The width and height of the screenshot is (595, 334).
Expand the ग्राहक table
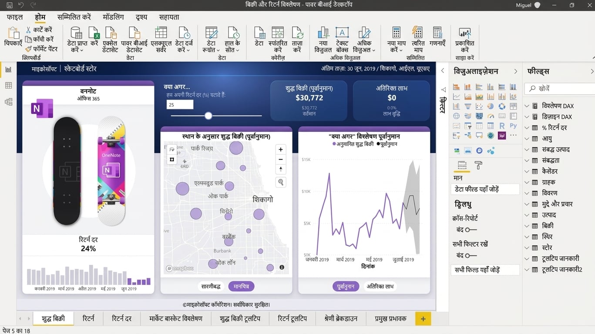pos(527,182)
